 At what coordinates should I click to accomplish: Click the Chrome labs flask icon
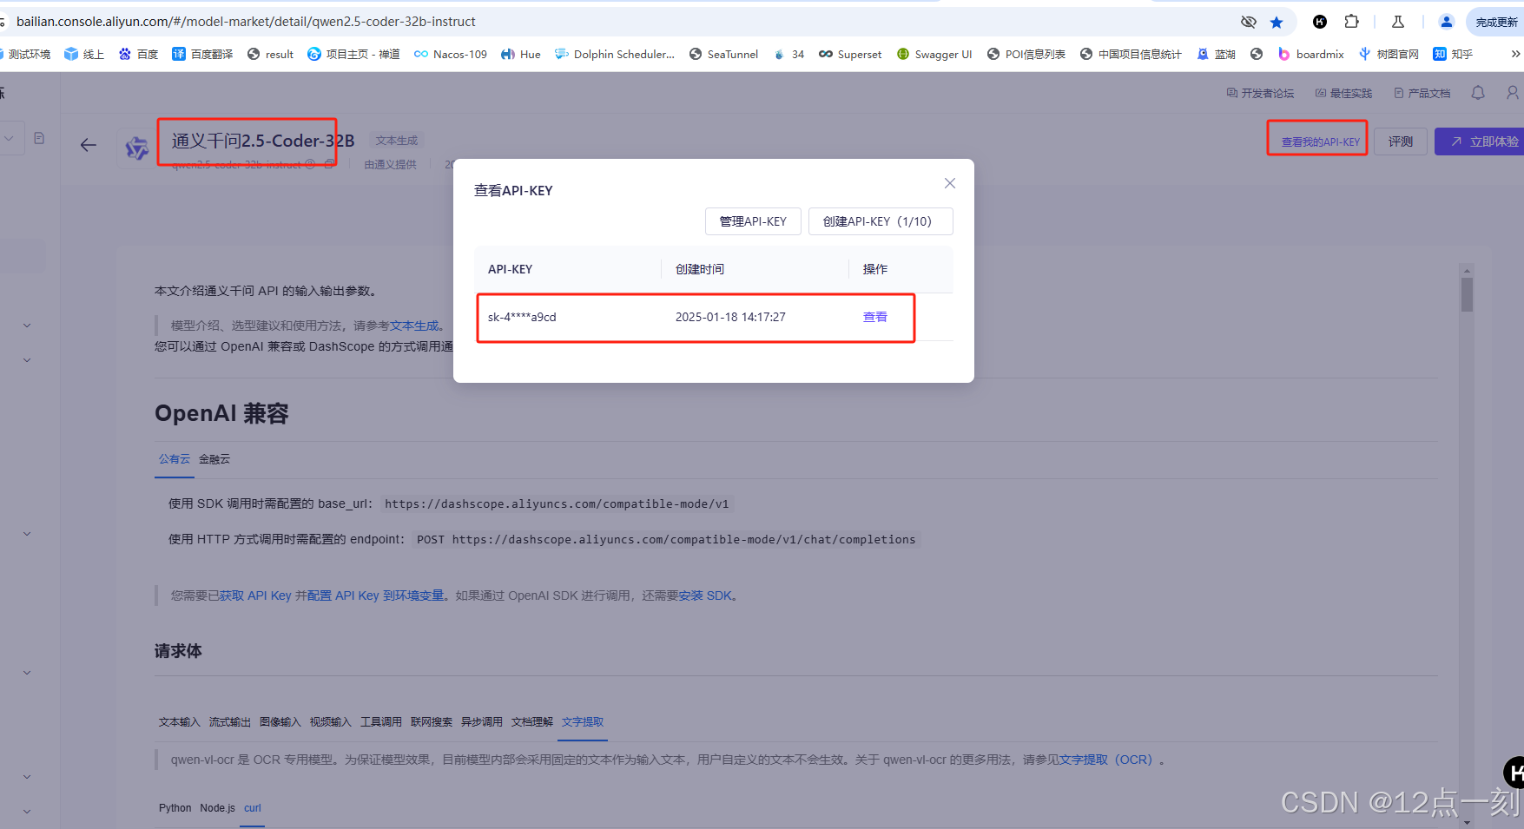coord(1398,22)
